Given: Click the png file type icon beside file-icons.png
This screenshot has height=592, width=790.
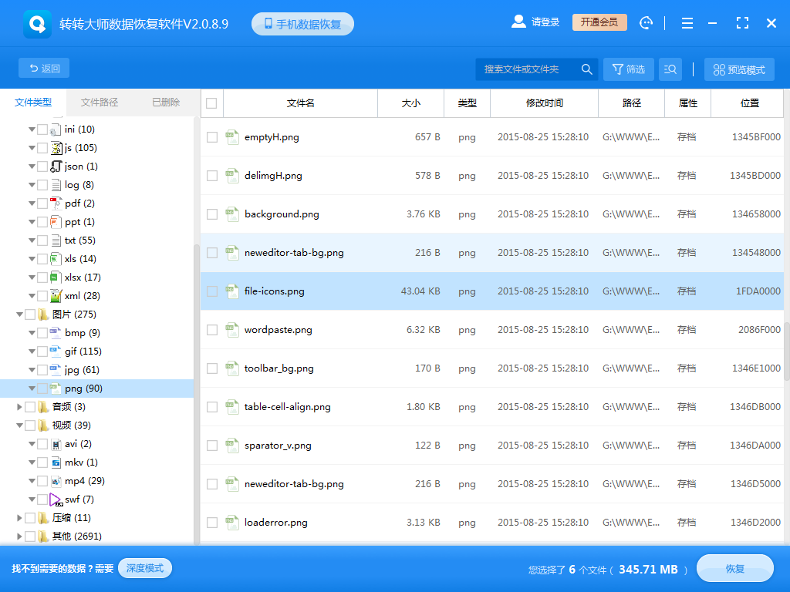Looking at the screenshot, I should click(232, 291).
